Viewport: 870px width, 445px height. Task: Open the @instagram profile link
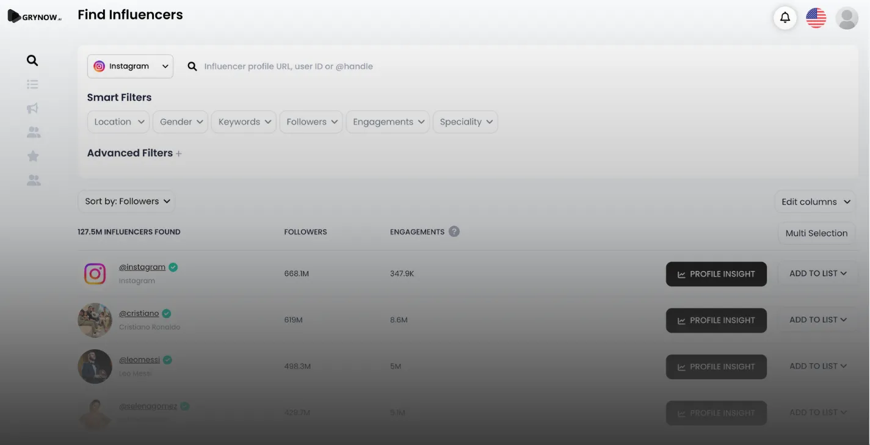[142, 267]
